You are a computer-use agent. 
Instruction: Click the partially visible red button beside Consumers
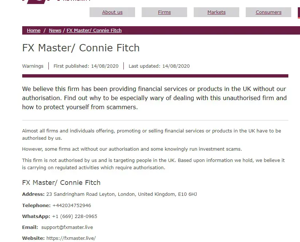[x=299, y=13]
